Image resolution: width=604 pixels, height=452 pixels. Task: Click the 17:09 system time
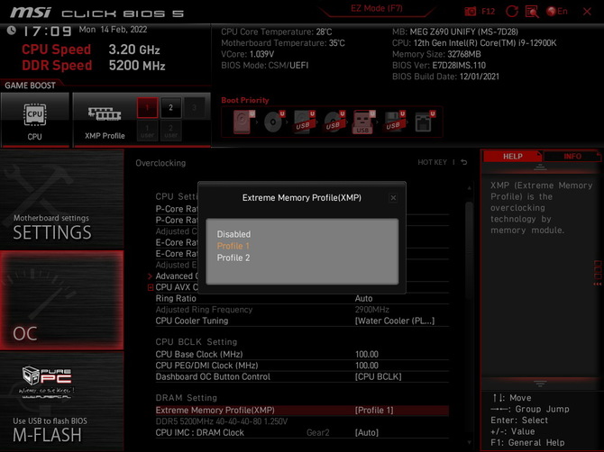[48, 32]
